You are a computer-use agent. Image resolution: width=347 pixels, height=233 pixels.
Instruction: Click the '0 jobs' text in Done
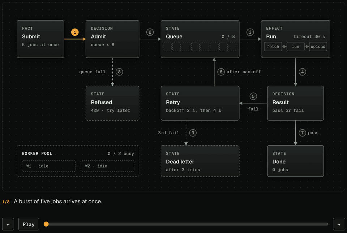(280, 170)
